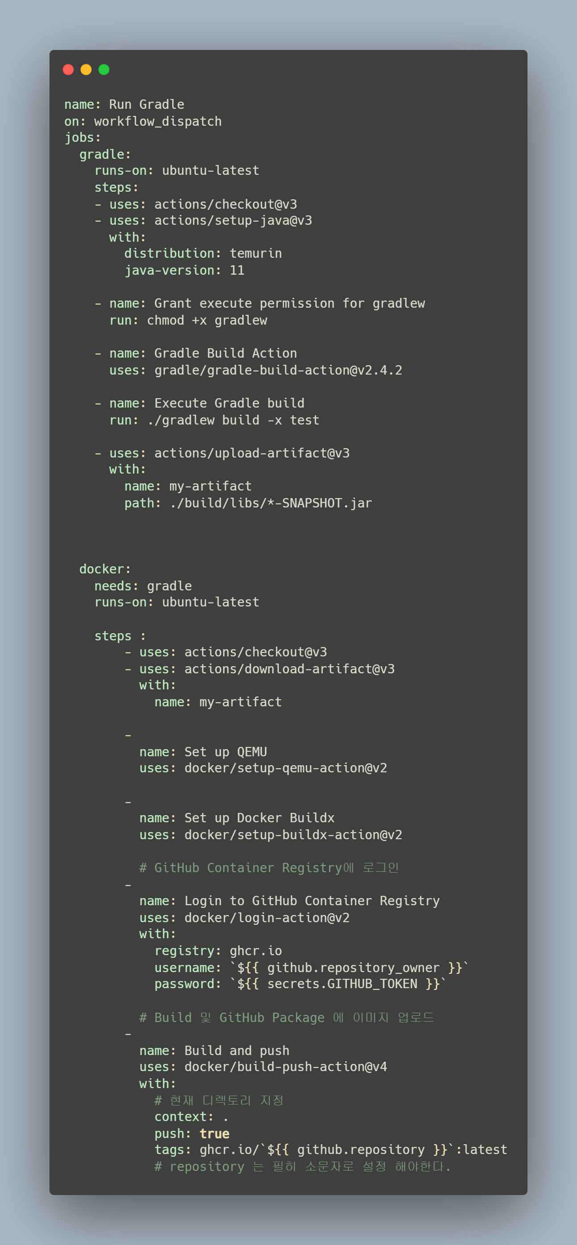The height and width of the screenshot is (1245, 577).
Task: Click the 'ghcr.io' registry value
Action: [x=256, y=951]
